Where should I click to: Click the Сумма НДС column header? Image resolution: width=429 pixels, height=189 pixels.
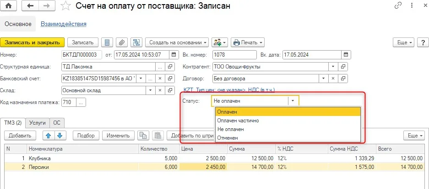tap(351, 149)
